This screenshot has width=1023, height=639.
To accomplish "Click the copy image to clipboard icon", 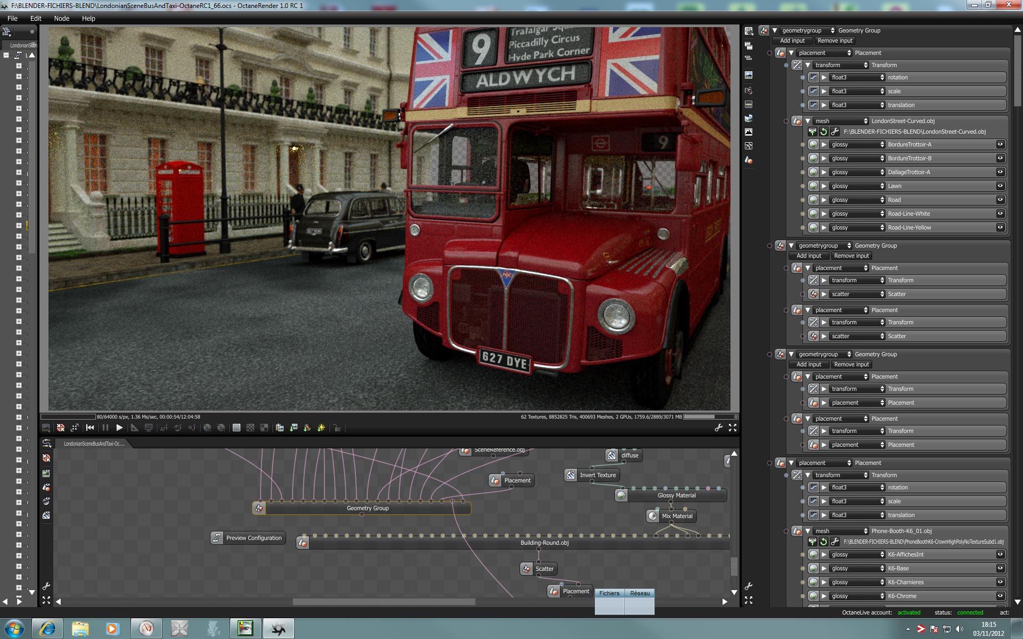I will pos(279,428).
